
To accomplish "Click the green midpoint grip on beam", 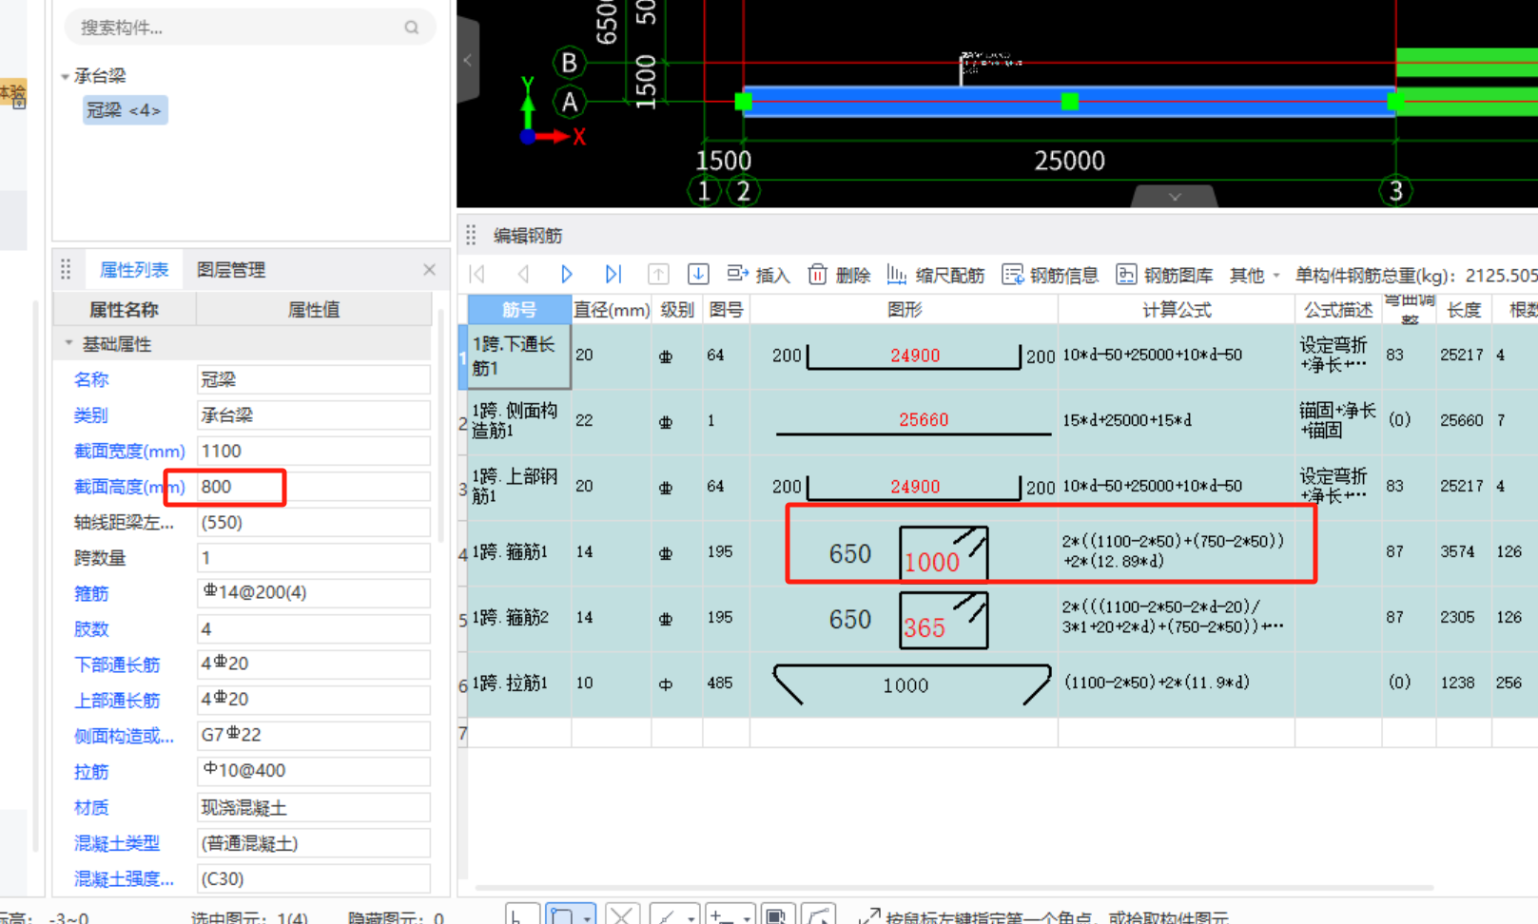I will [x=1069, y=101].
